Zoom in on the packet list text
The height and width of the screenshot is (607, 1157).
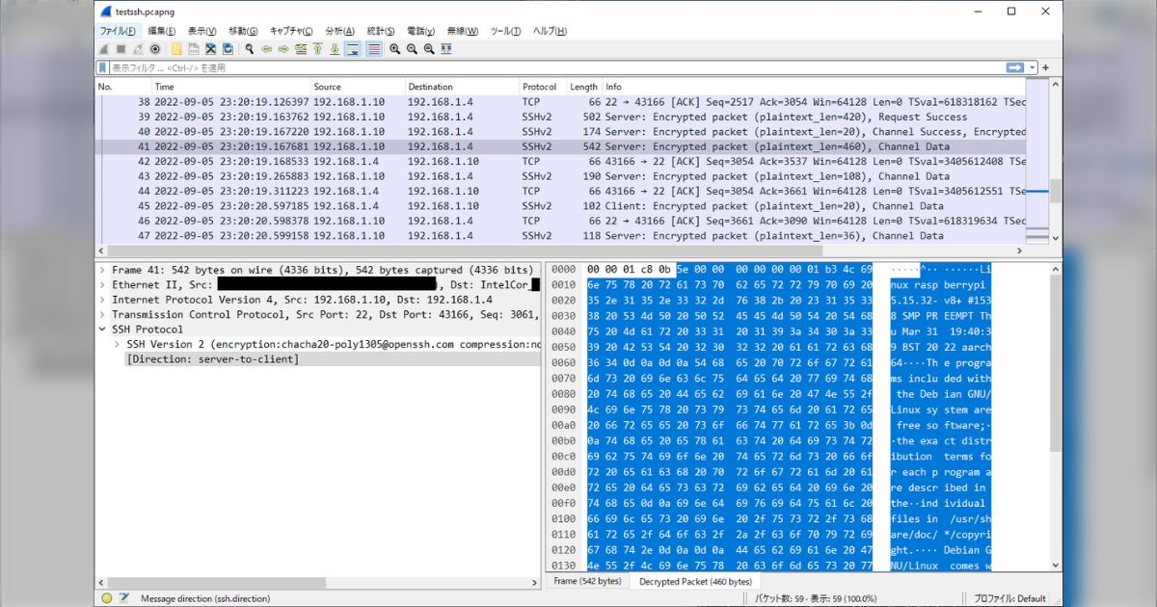(395, 49)
